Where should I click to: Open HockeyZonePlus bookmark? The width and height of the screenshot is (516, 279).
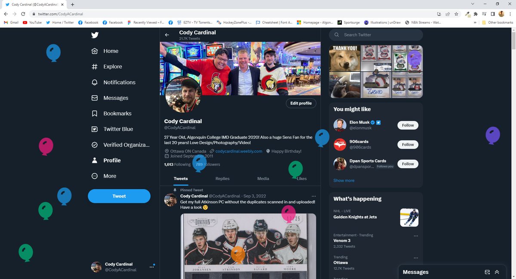234,22
